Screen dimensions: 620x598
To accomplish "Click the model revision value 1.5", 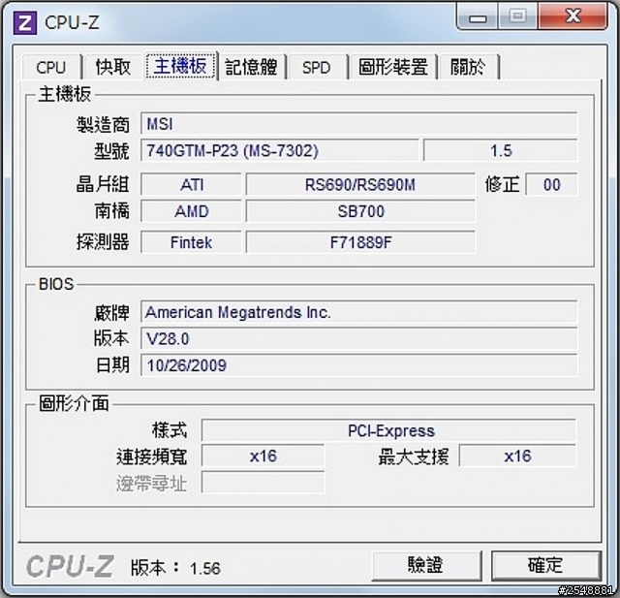I will click(x=500, y=150).
